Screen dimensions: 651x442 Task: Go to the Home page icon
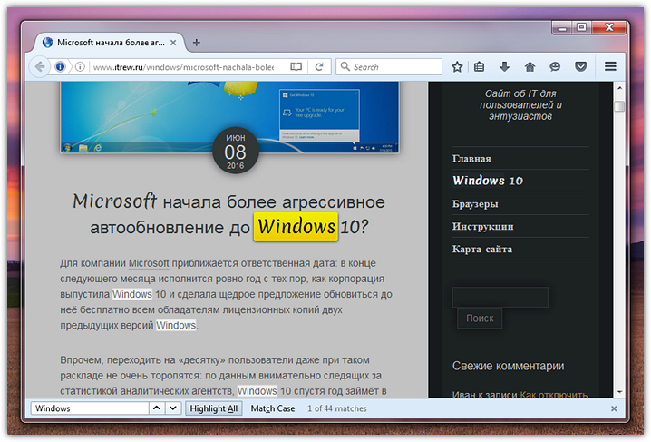click(530, 66)
